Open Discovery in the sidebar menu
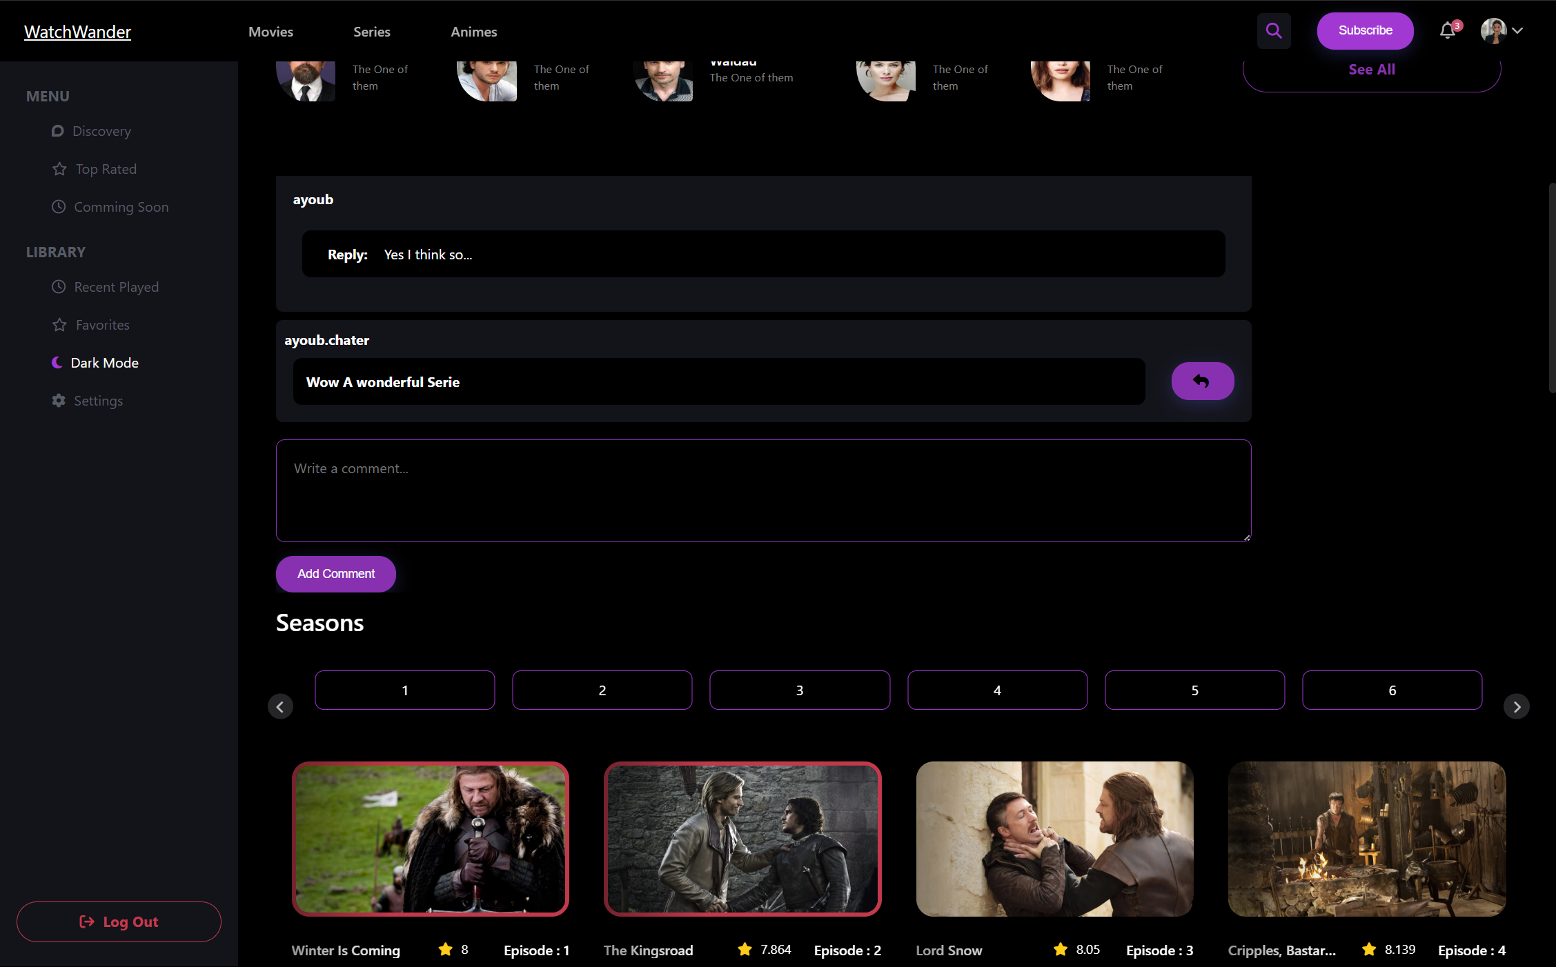 tap(91, 131)
